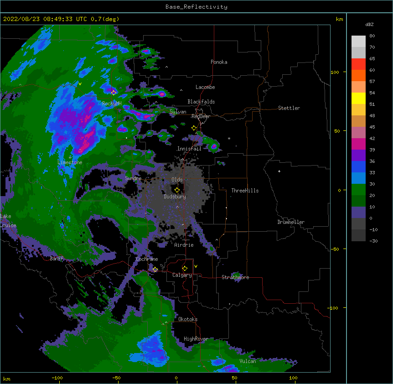The image size is (393, 384).
Task: Click the yellow V marker northeast of Calgary
Action: pos(196,266)
